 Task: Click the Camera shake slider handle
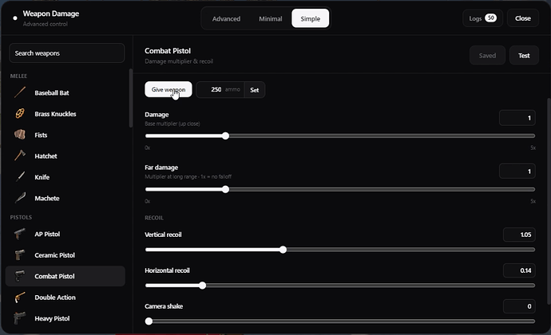point(149,321)
